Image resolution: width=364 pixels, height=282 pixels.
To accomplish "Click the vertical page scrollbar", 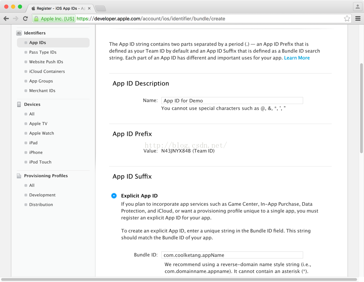I will pos(361,108).
